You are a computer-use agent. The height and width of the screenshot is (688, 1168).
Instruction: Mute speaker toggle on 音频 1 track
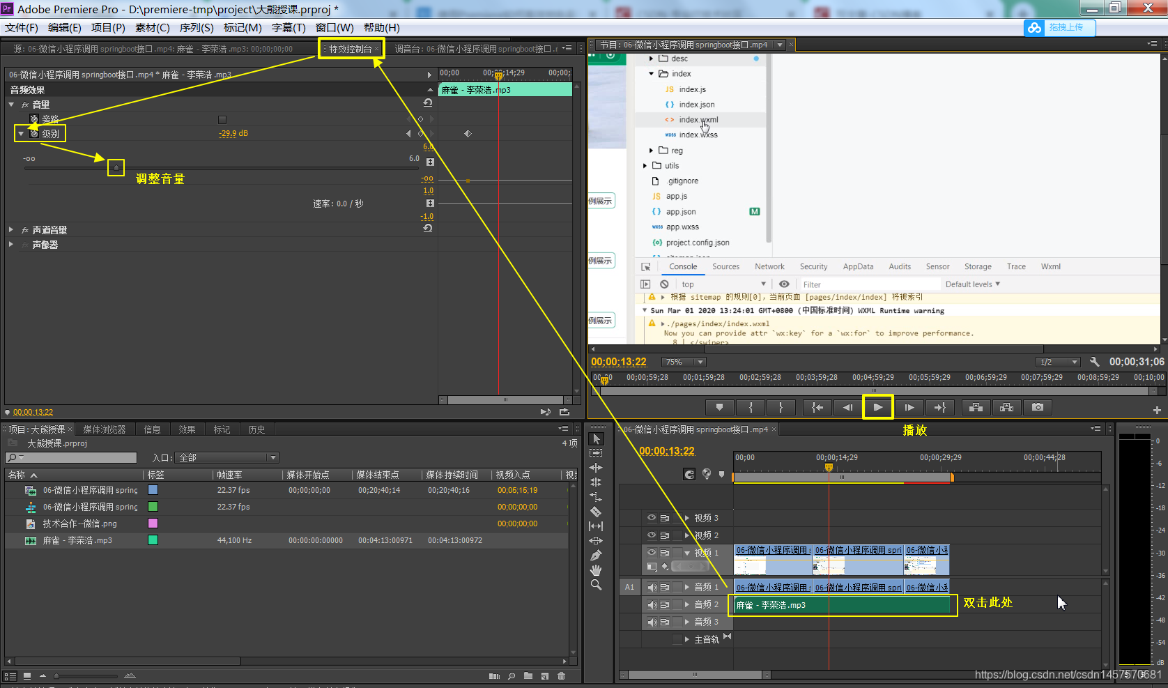click(652, 587)
